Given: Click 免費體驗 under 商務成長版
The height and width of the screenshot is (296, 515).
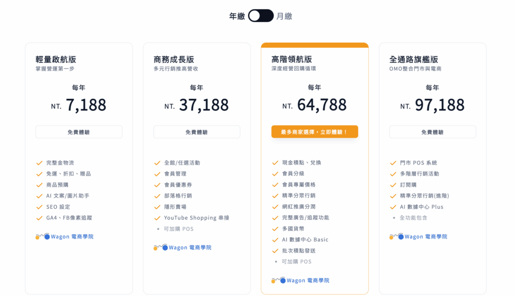Looking at the screenshot, I should [197, 132].
